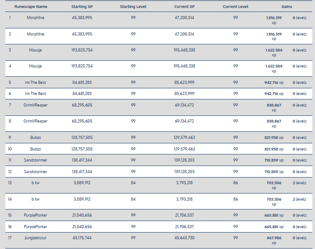Sort by the Starting XP column header

82,7
